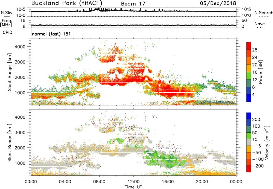Click the velocity panel 'Slant Range [km]' label
Screen dimensions: 273x189
coord(10,143)
